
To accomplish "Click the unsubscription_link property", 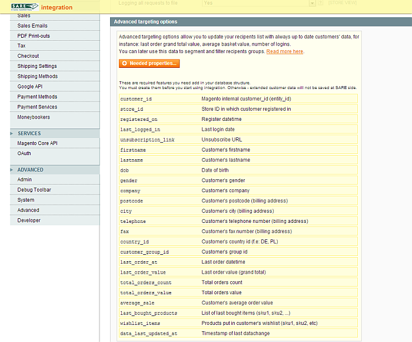I will point(147,140).
